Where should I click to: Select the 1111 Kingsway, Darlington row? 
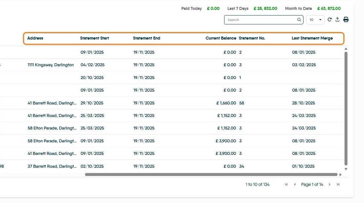pyautogui.click(x=51, y=65)
